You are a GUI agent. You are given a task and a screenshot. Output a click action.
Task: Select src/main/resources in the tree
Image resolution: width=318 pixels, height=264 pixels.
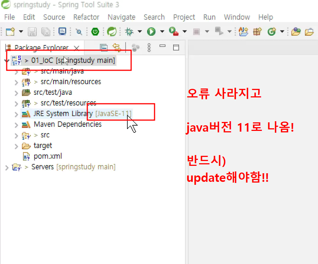(71, 82)
